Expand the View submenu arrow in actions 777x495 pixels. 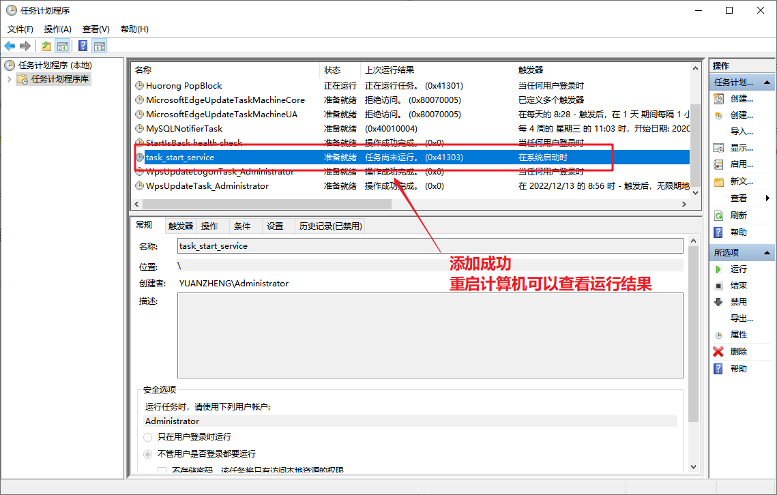767,198
